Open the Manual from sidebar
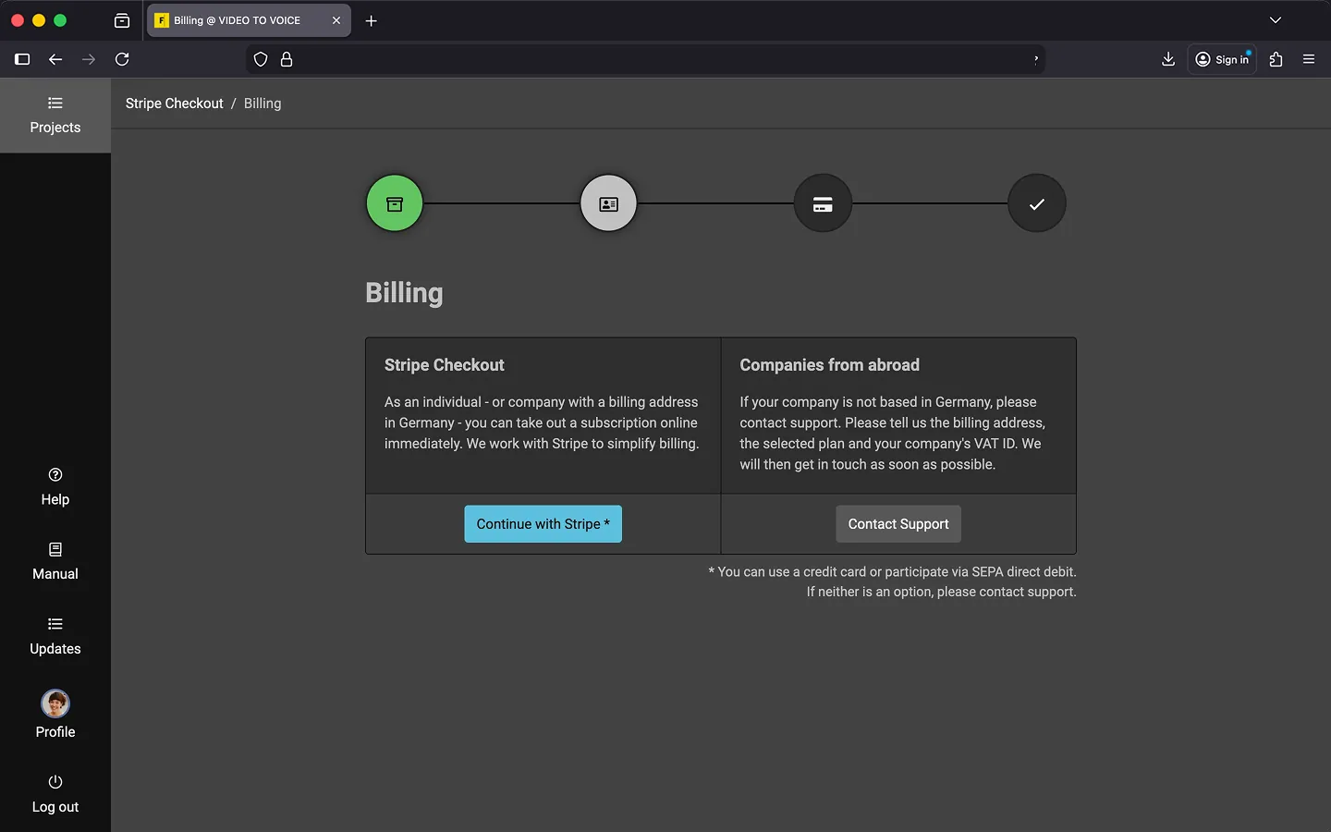This screenshot has width=1331, height=832. 55,561
